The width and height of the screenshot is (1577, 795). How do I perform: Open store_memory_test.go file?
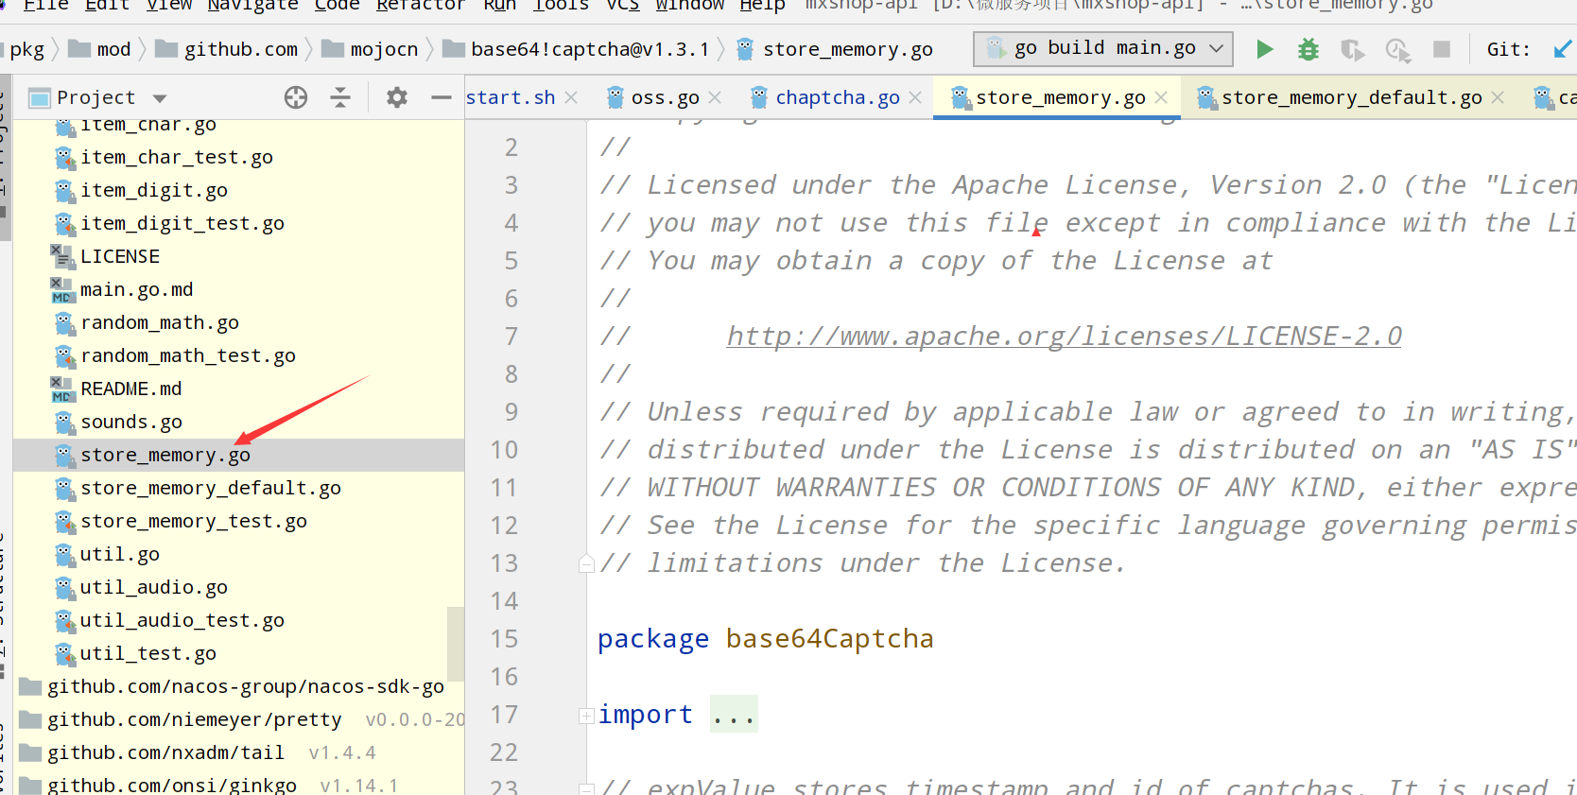194,521
